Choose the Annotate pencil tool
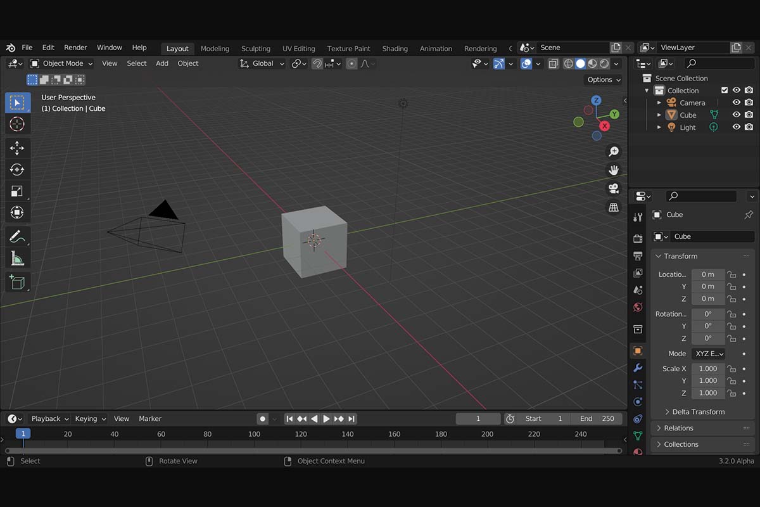The image size is (760, 507). coord(18,236)
